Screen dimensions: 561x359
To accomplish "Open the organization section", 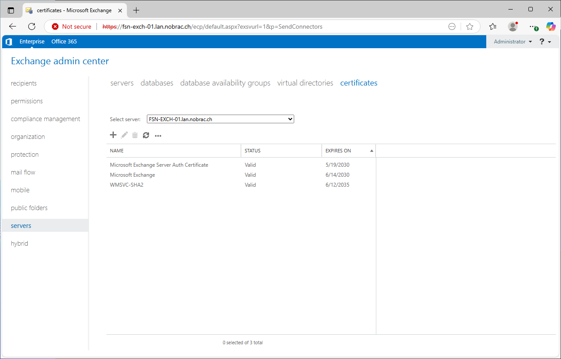I will (x=28, y=137).
